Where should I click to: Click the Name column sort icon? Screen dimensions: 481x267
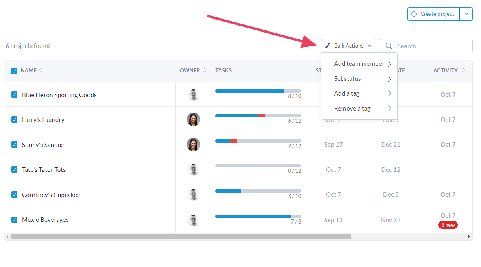click(41, 70)
